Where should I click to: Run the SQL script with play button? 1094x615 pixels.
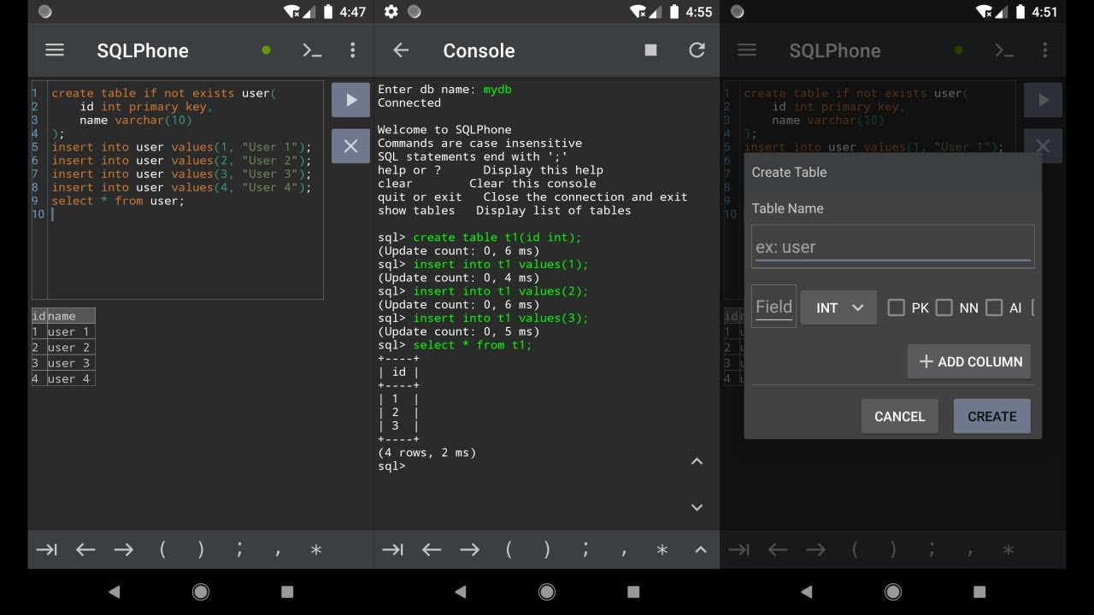tap(350, 100)
